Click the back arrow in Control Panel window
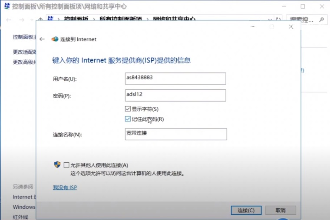The width and height of the screenshot is (330, 220). coord(9,20)
